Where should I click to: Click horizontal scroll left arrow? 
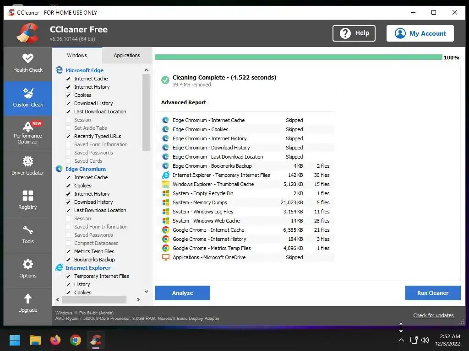58,299
